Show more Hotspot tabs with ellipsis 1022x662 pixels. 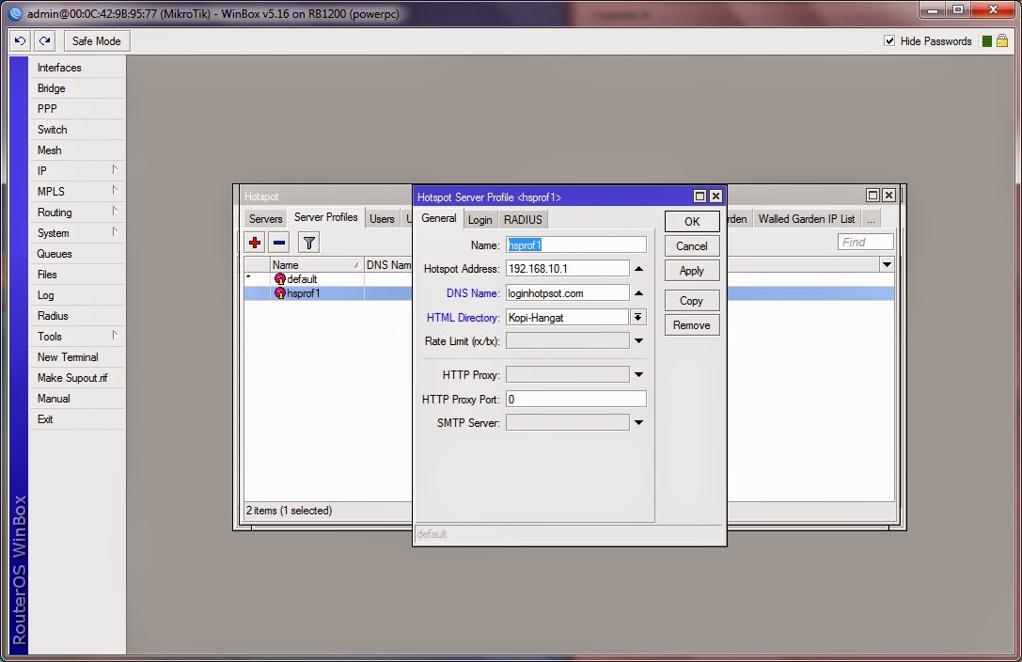pos(871,219)
